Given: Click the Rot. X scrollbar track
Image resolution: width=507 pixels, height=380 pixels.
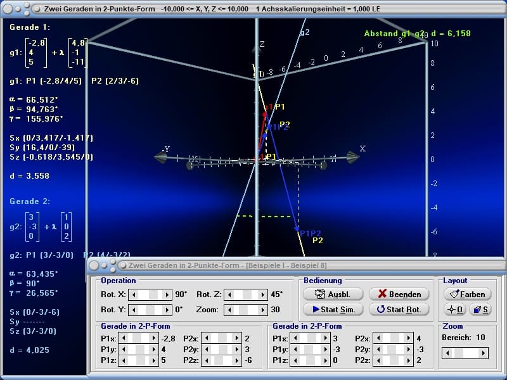Looking at the screenshot, I should click(x=150, y=294).
